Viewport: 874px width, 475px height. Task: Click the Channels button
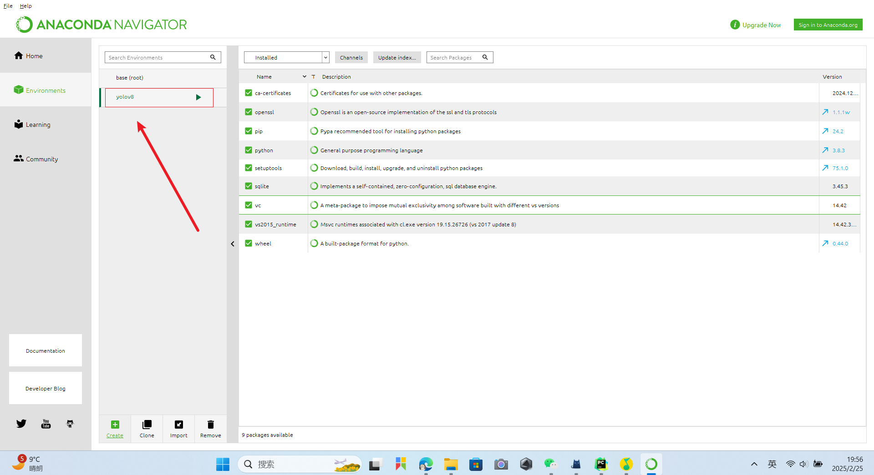pyautogui.click(x=351, y=57)
